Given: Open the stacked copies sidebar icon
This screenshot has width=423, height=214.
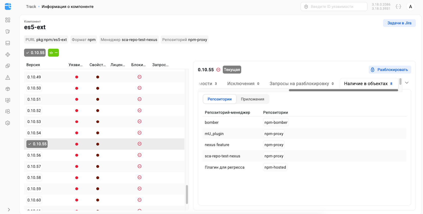Looking at the screenshot, I should click(x=8, y=66).
